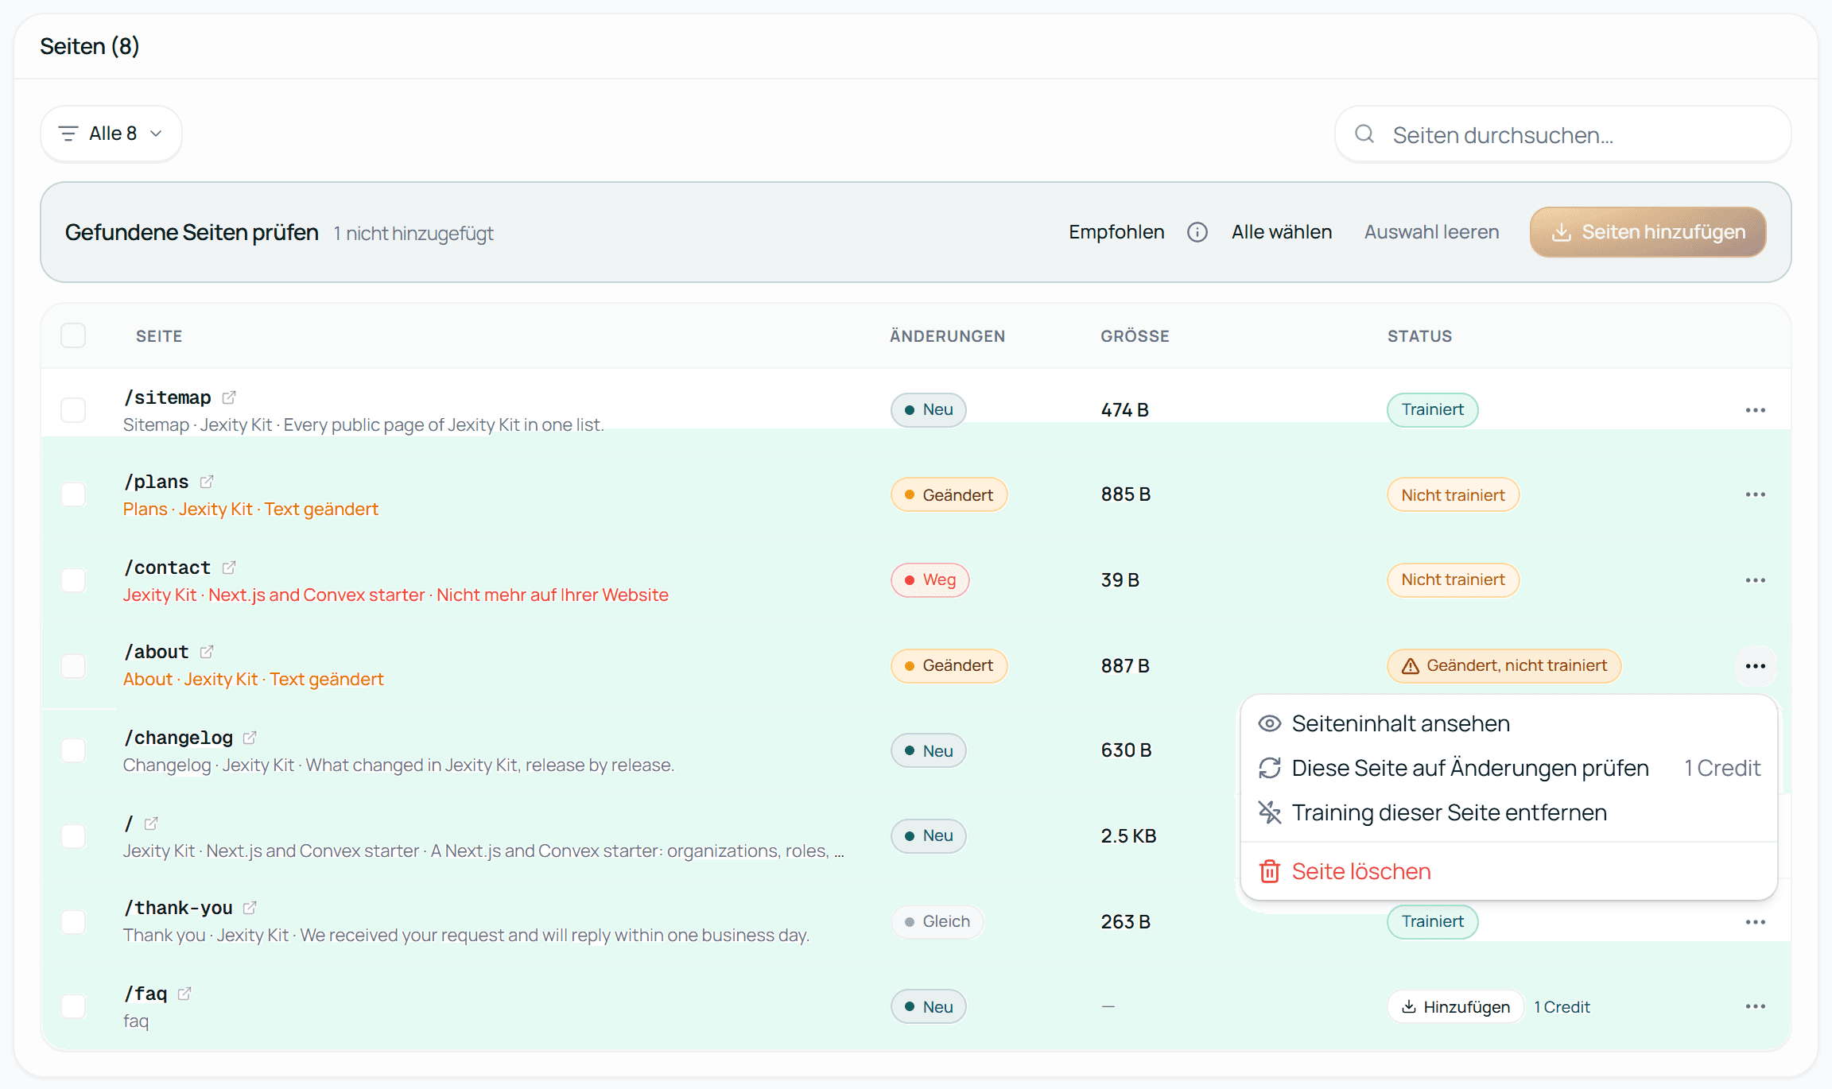Open external link icon next to /plans

[x=207, y=482]
